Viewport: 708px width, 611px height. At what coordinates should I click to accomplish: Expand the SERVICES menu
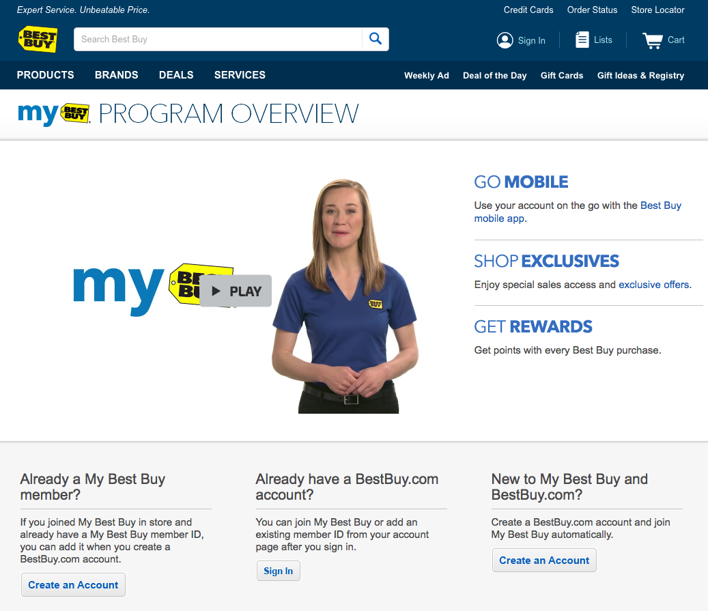pos(240,75)
